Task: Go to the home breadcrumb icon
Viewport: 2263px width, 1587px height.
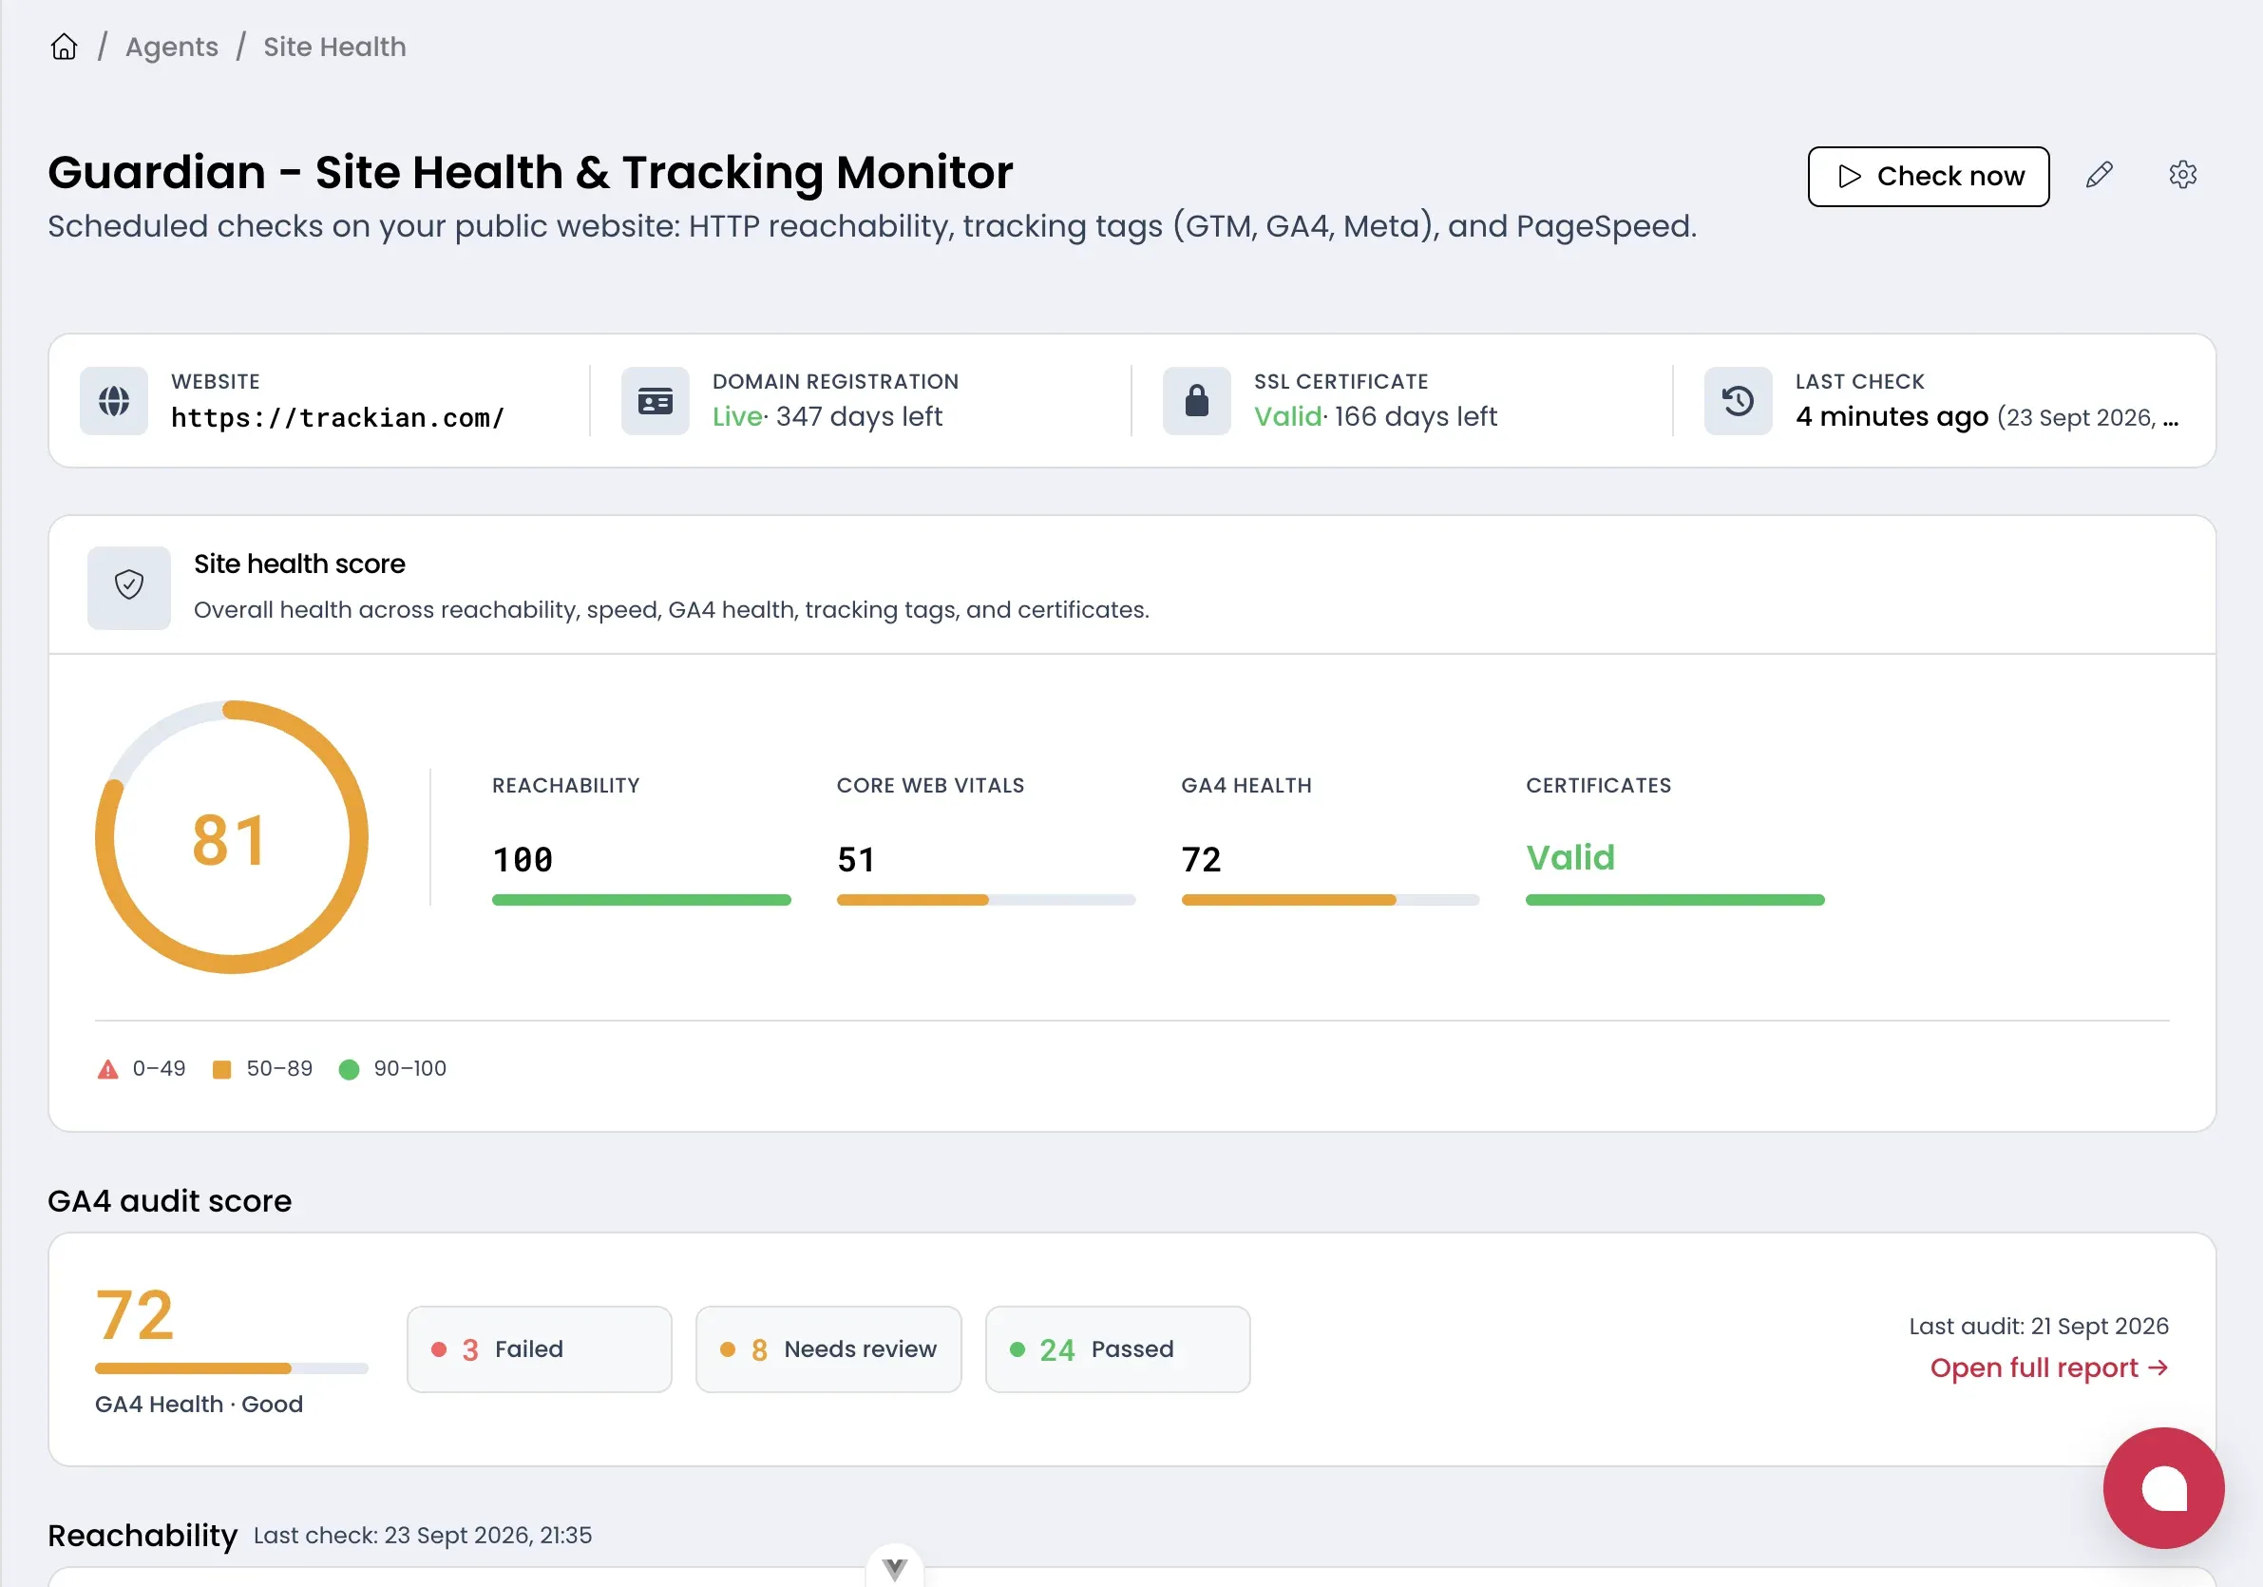Action: [x=64, y=47]
